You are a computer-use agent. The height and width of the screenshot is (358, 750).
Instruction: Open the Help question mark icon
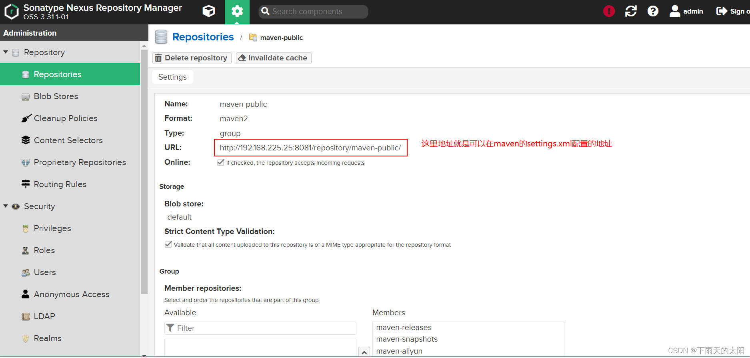pyautogui.click(x=653, y=11)
